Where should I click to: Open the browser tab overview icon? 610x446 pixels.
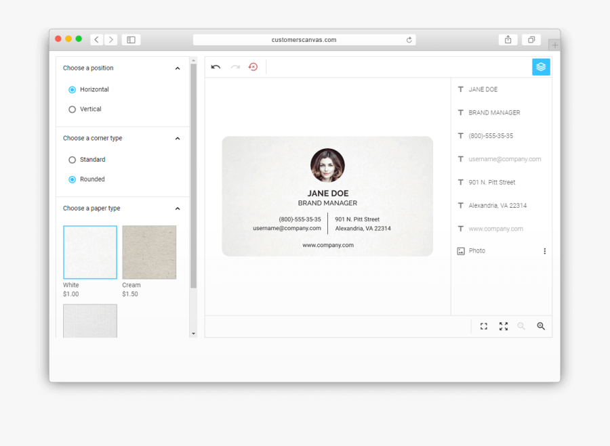click(x=531, y=40)
